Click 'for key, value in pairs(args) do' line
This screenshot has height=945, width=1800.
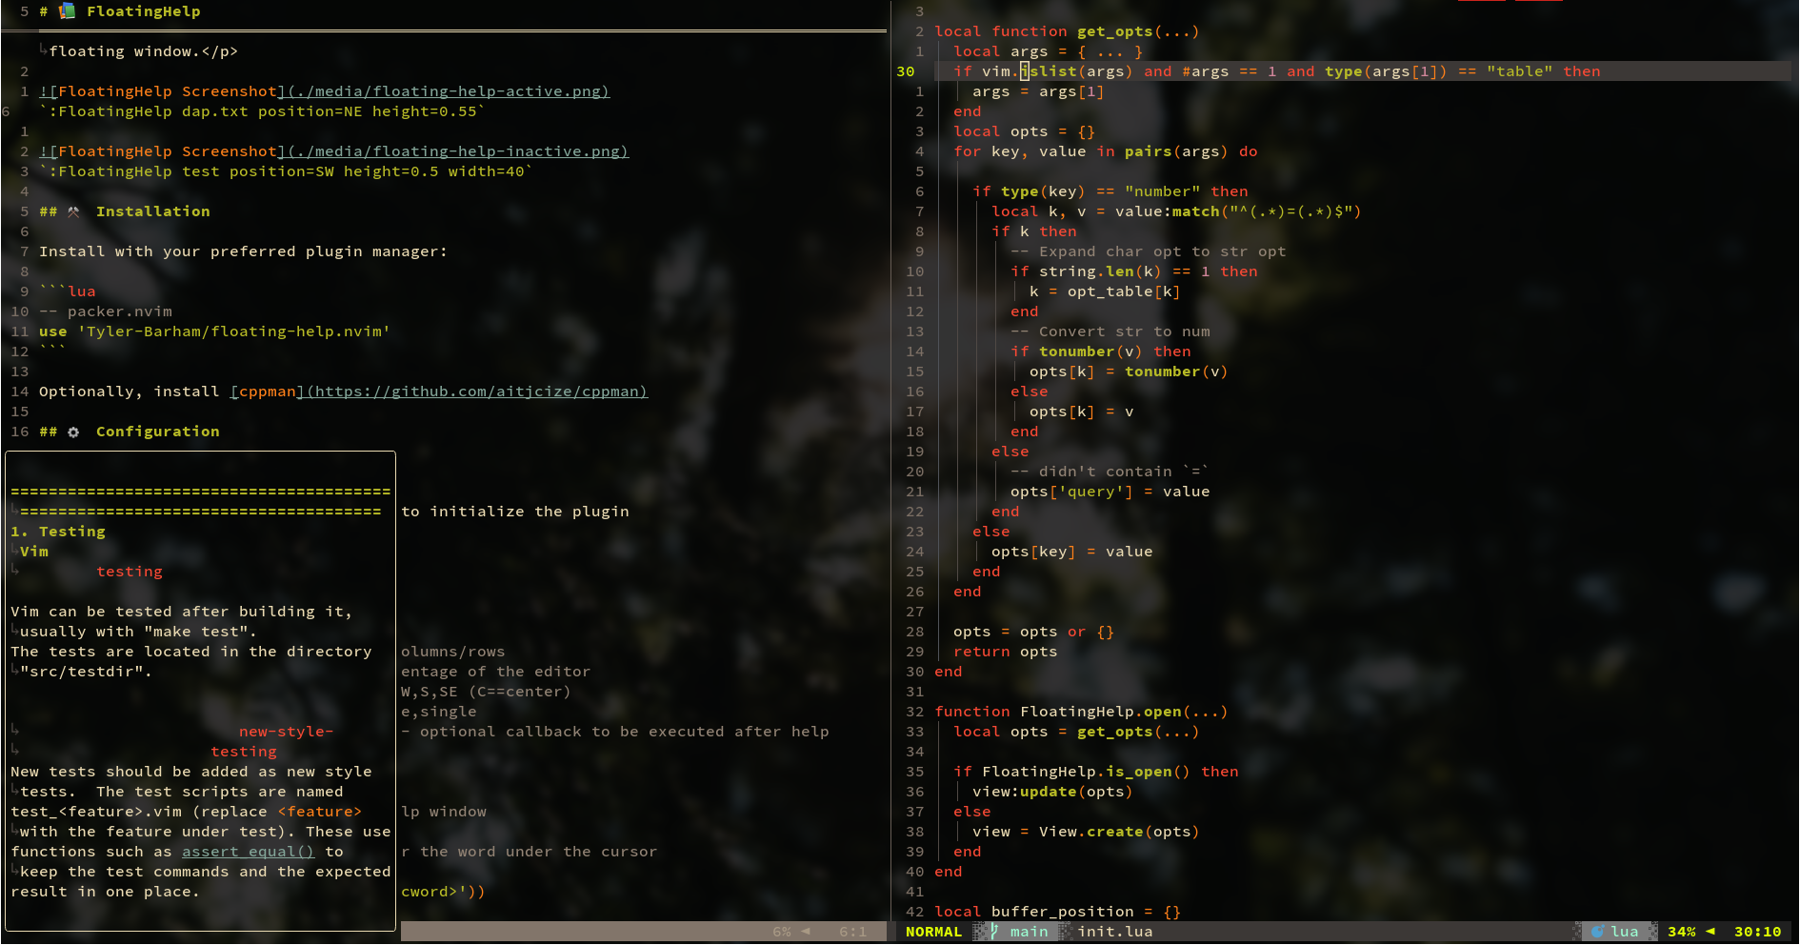(x=1105, y=151)
